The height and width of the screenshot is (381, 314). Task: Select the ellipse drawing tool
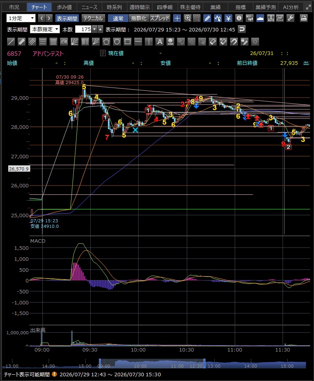pos(117,42)
